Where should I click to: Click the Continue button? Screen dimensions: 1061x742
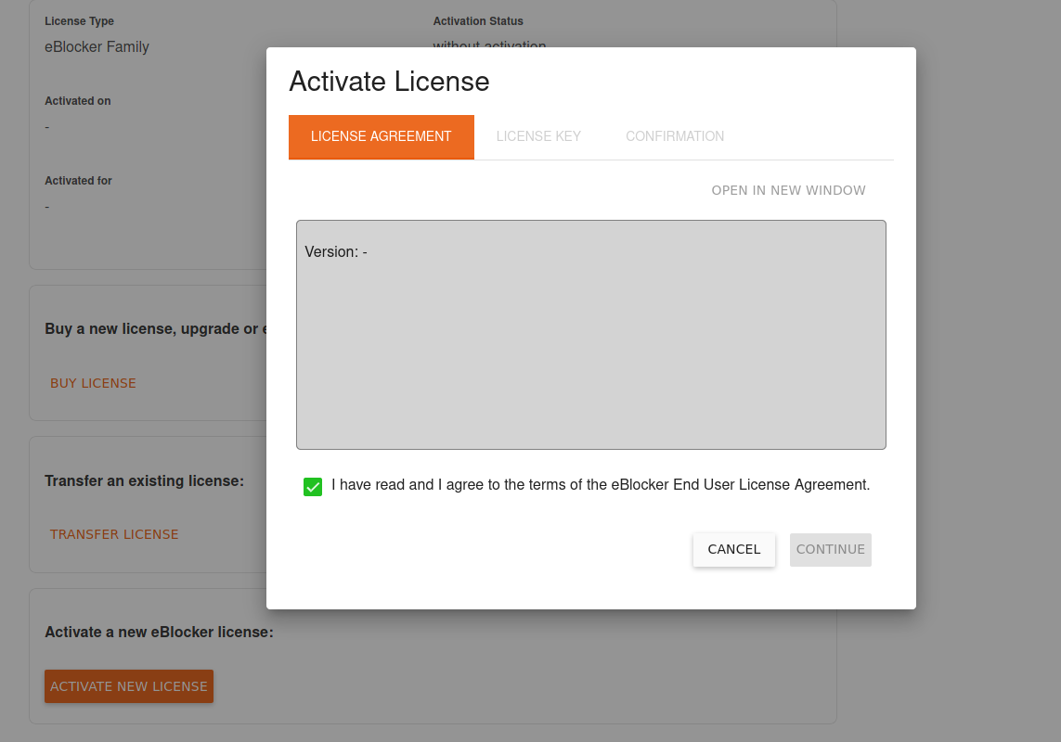tap(830, 549)
